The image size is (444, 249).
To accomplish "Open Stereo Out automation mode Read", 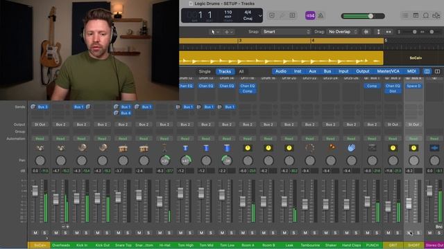I will pos(434,138).
